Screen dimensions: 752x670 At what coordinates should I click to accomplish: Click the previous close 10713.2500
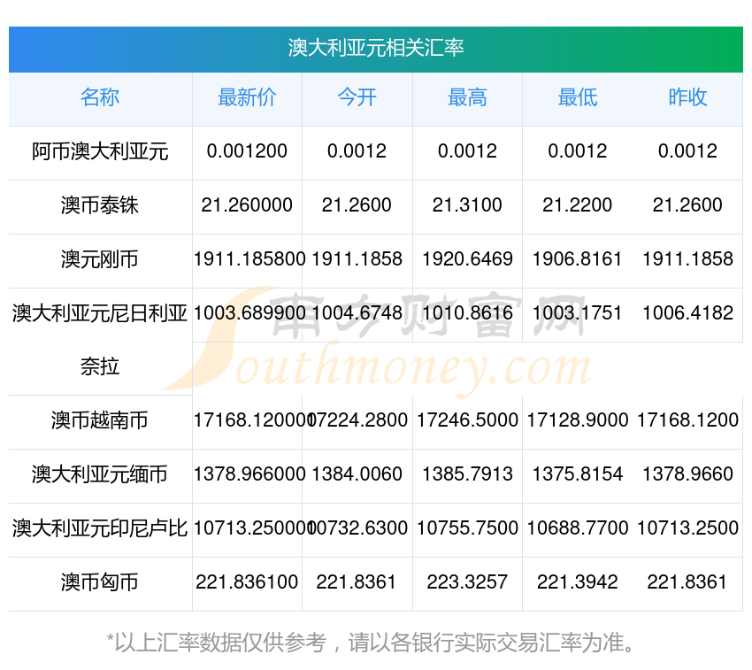[x=687, y=528]
